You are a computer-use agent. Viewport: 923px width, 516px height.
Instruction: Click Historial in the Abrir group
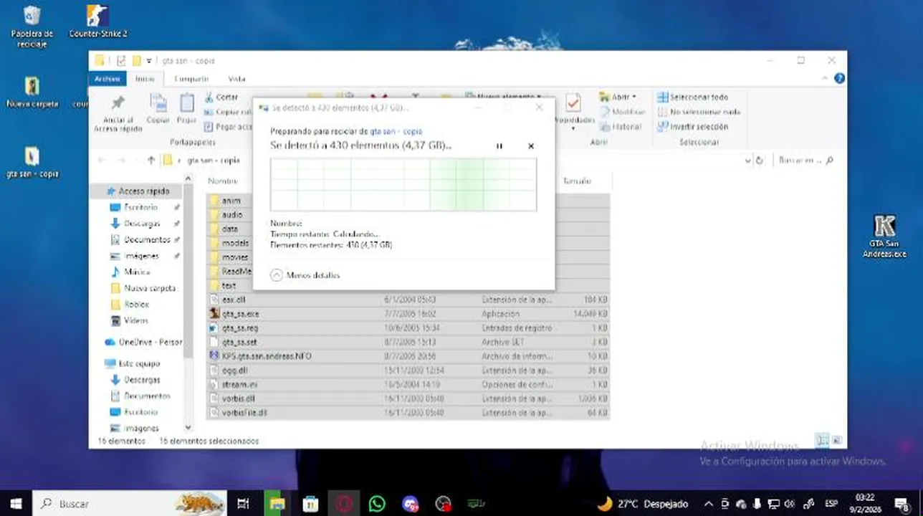coord(621,127)
